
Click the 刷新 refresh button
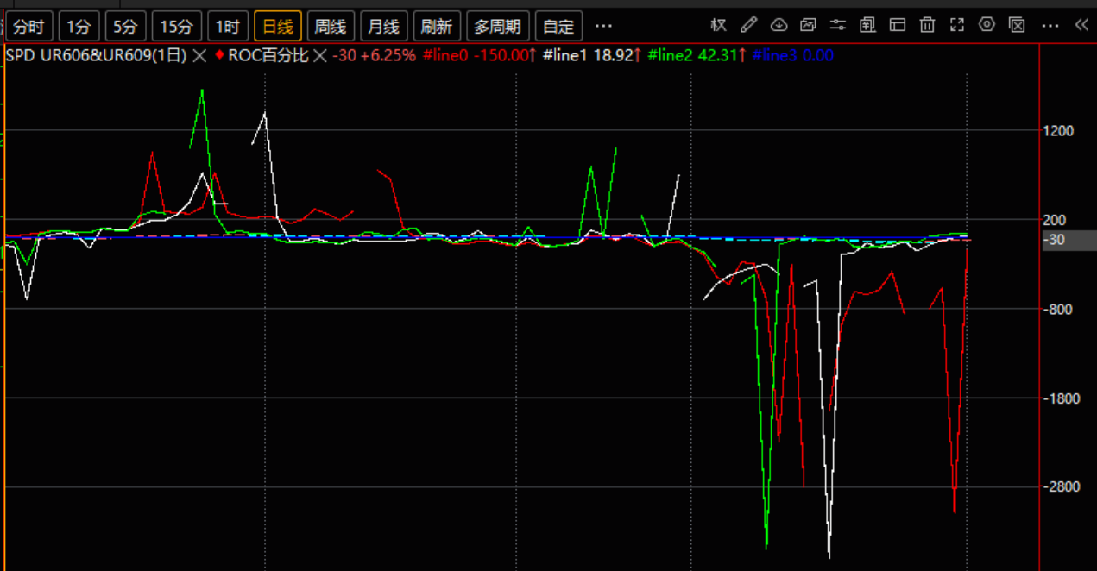(x=436, y=27)
